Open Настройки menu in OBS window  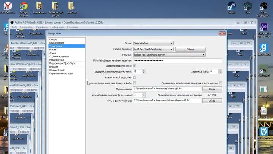click(x=27, y=27)
